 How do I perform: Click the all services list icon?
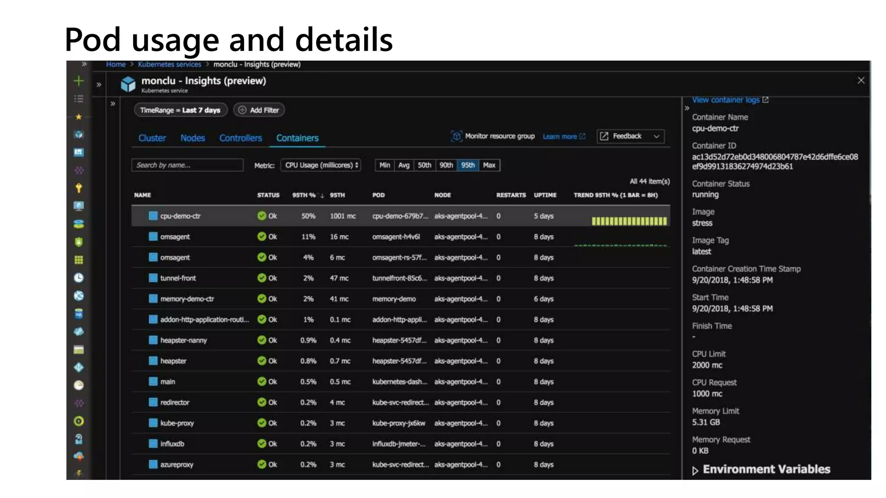79,99
